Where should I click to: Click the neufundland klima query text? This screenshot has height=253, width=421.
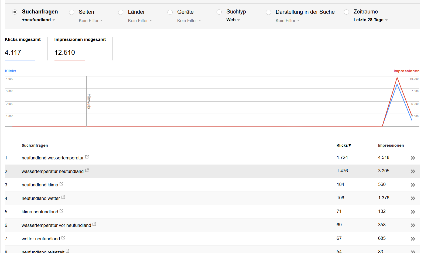pyautogui.click(x=40, y=185)
